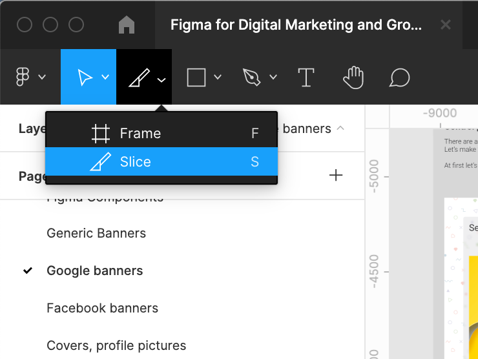This screenshot has width=478, height=359.
Task: Collapse the region tools dropdown chevron
Action: [x=161, y=80]
